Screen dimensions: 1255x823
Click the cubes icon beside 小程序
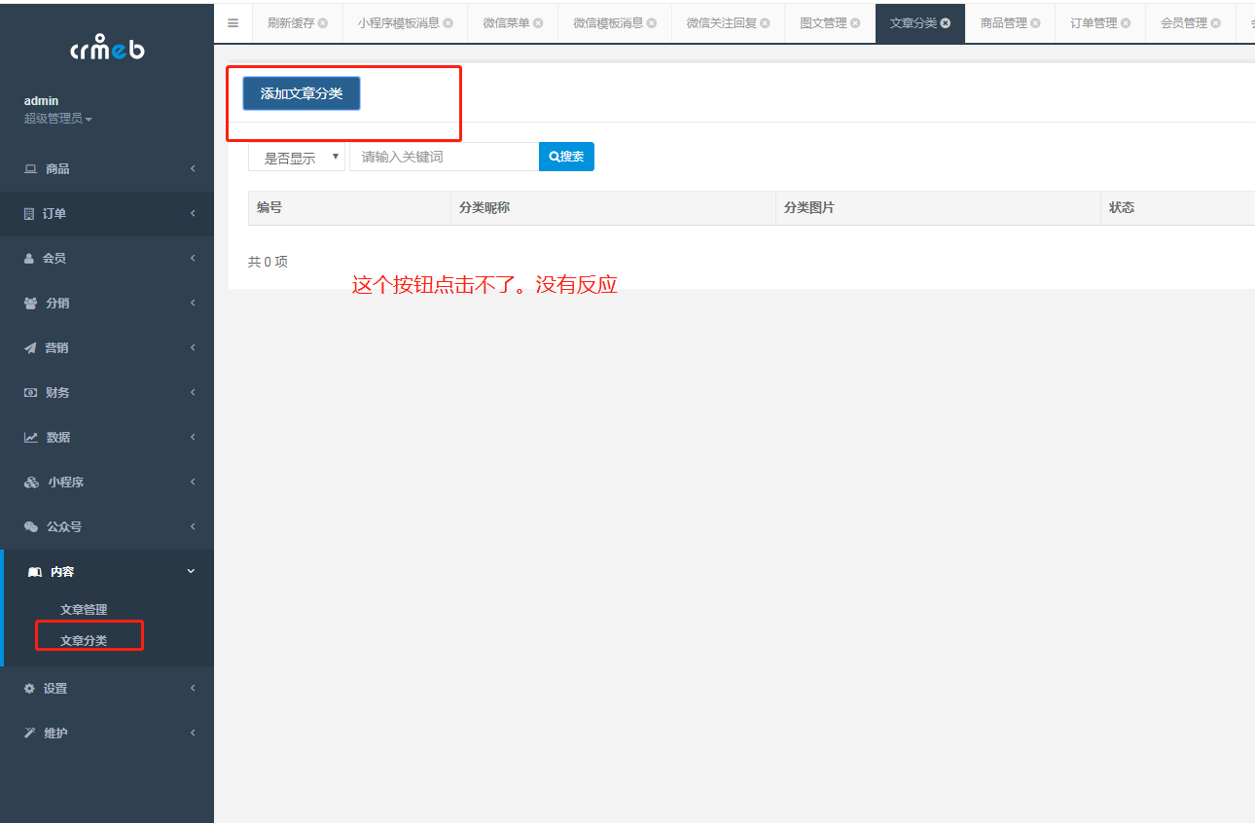[31, 483]
